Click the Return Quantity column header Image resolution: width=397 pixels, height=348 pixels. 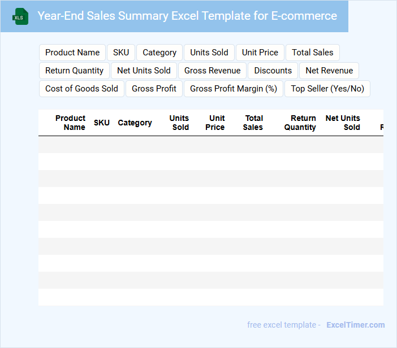[x=300, y=123]
